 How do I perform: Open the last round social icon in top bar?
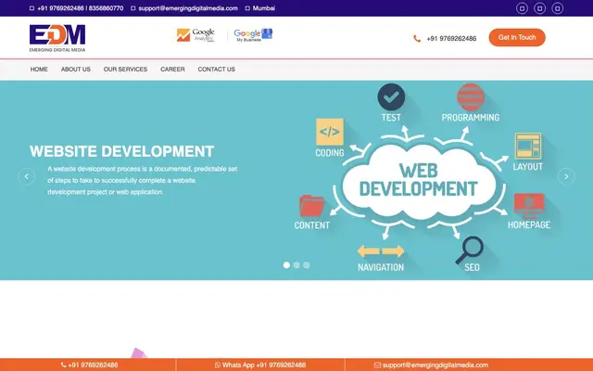pyautogui.click(x=558, y=8)
